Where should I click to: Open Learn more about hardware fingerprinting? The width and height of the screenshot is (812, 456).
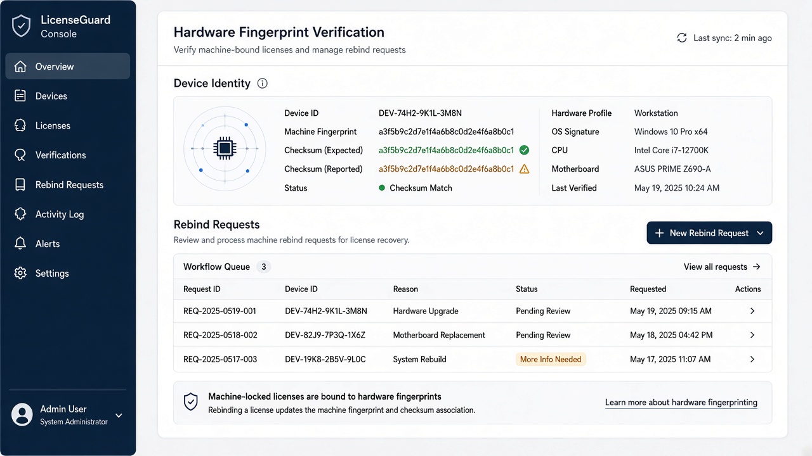pyautogui.click(x=681, y=402)
